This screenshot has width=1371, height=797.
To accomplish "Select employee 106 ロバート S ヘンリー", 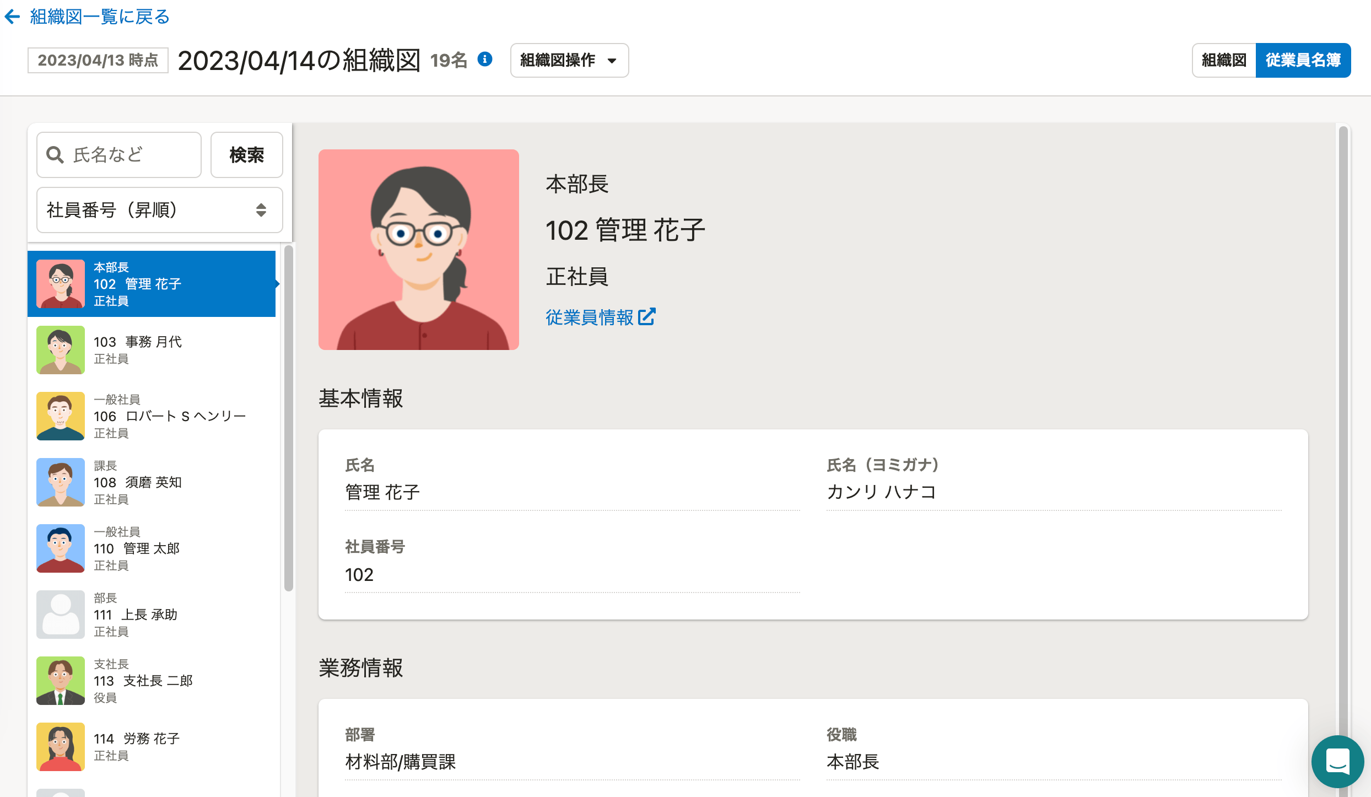I will pos(152,416).
